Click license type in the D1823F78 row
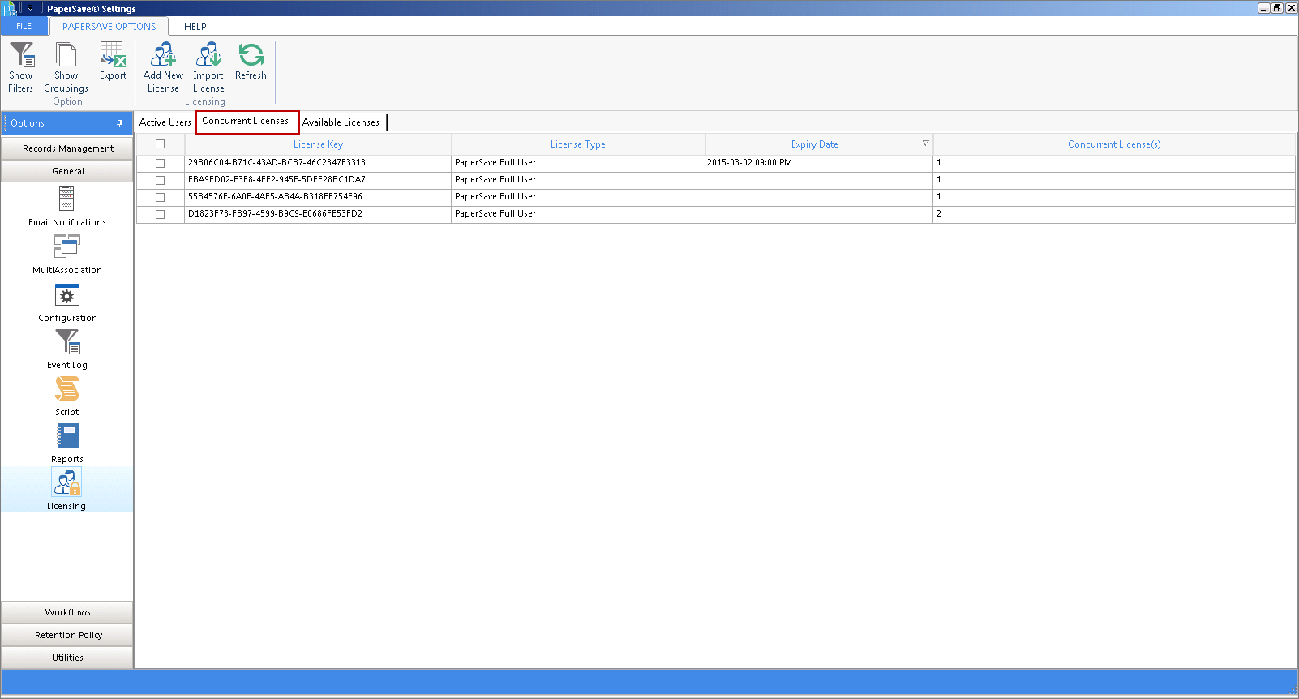The height and width of the screenshot is (699, 1299). [495, 214]
